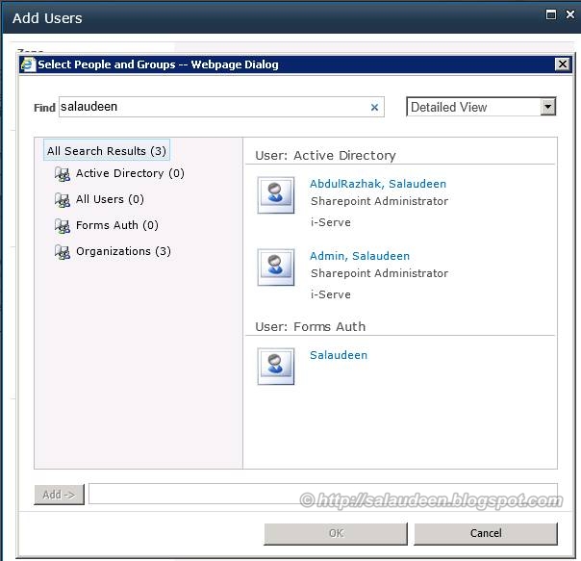Select AbdulRazhak, Salaudeen user avatar
This screenshot has width=581, height=561.
click(x=276, y=195)
